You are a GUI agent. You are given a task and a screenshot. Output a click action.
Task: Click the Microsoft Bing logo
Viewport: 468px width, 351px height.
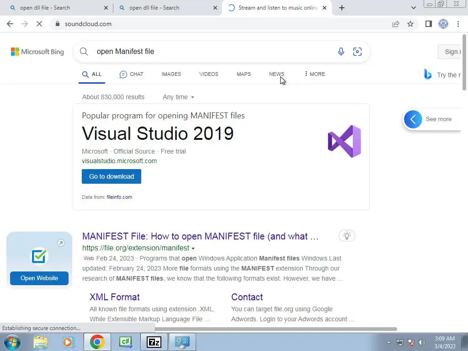point(37,52)
